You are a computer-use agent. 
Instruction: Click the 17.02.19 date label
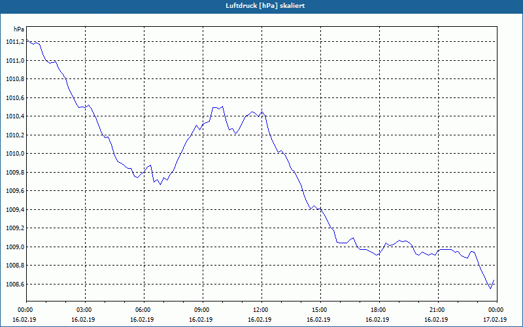[x=495, y=320]
